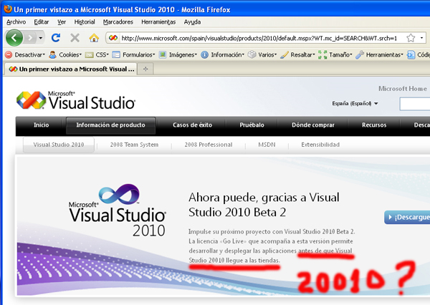Reload the page with the refresh icon

point(56,37)
